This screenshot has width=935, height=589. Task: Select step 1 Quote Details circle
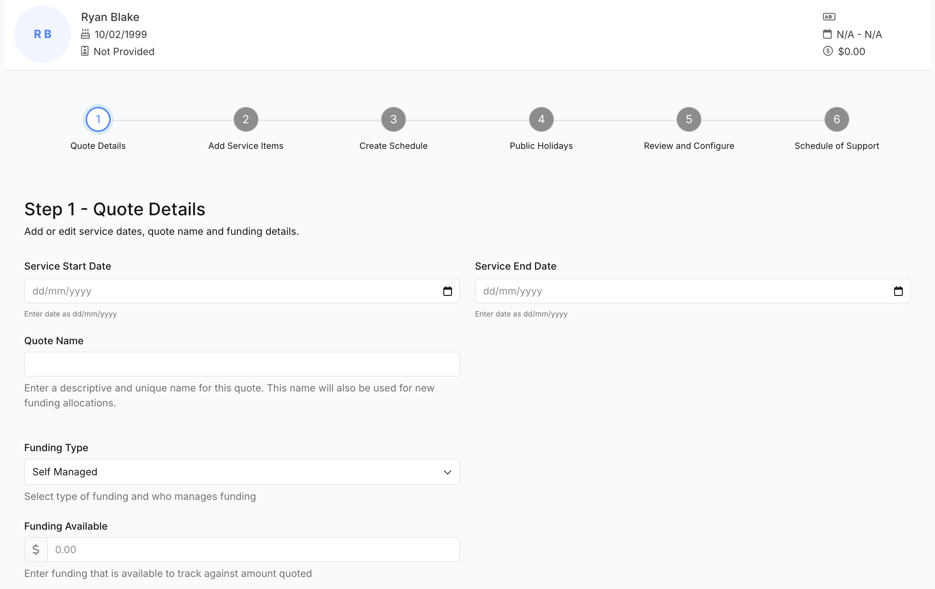pos(98,119)
